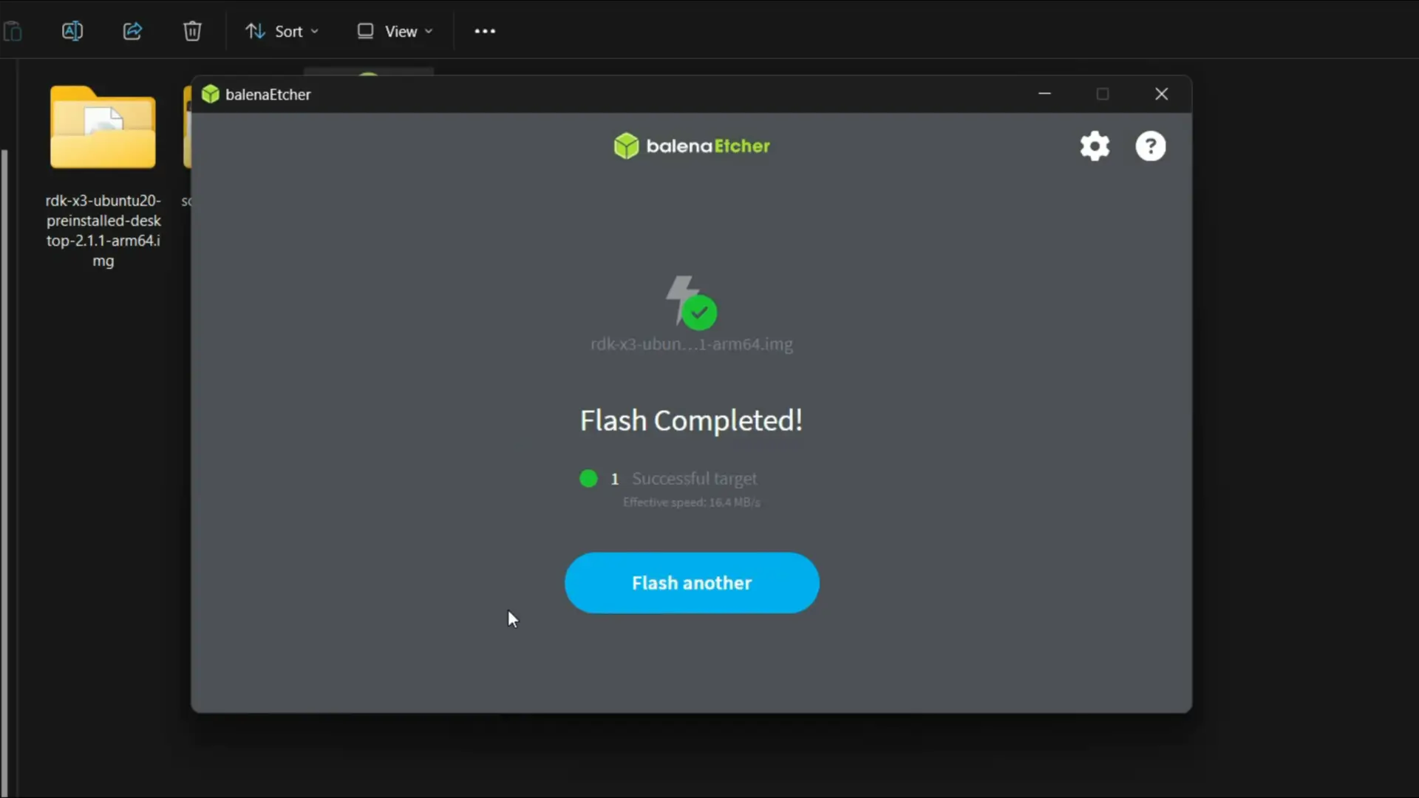Open balenaEtcher settings gear
1419x798 pixels.
pyautogui.click(x=1095, y=146)
